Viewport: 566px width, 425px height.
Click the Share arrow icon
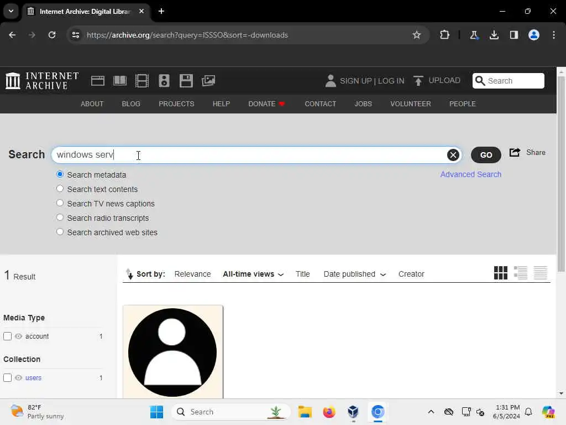pos(515,153)
